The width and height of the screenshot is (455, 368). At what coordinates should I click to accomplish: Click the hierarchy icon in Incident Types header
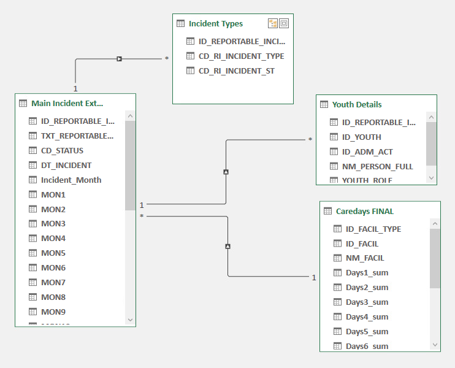point(273,23)
